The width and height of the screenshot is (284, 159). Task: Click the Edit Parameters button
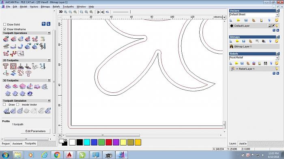pos(35,131)
